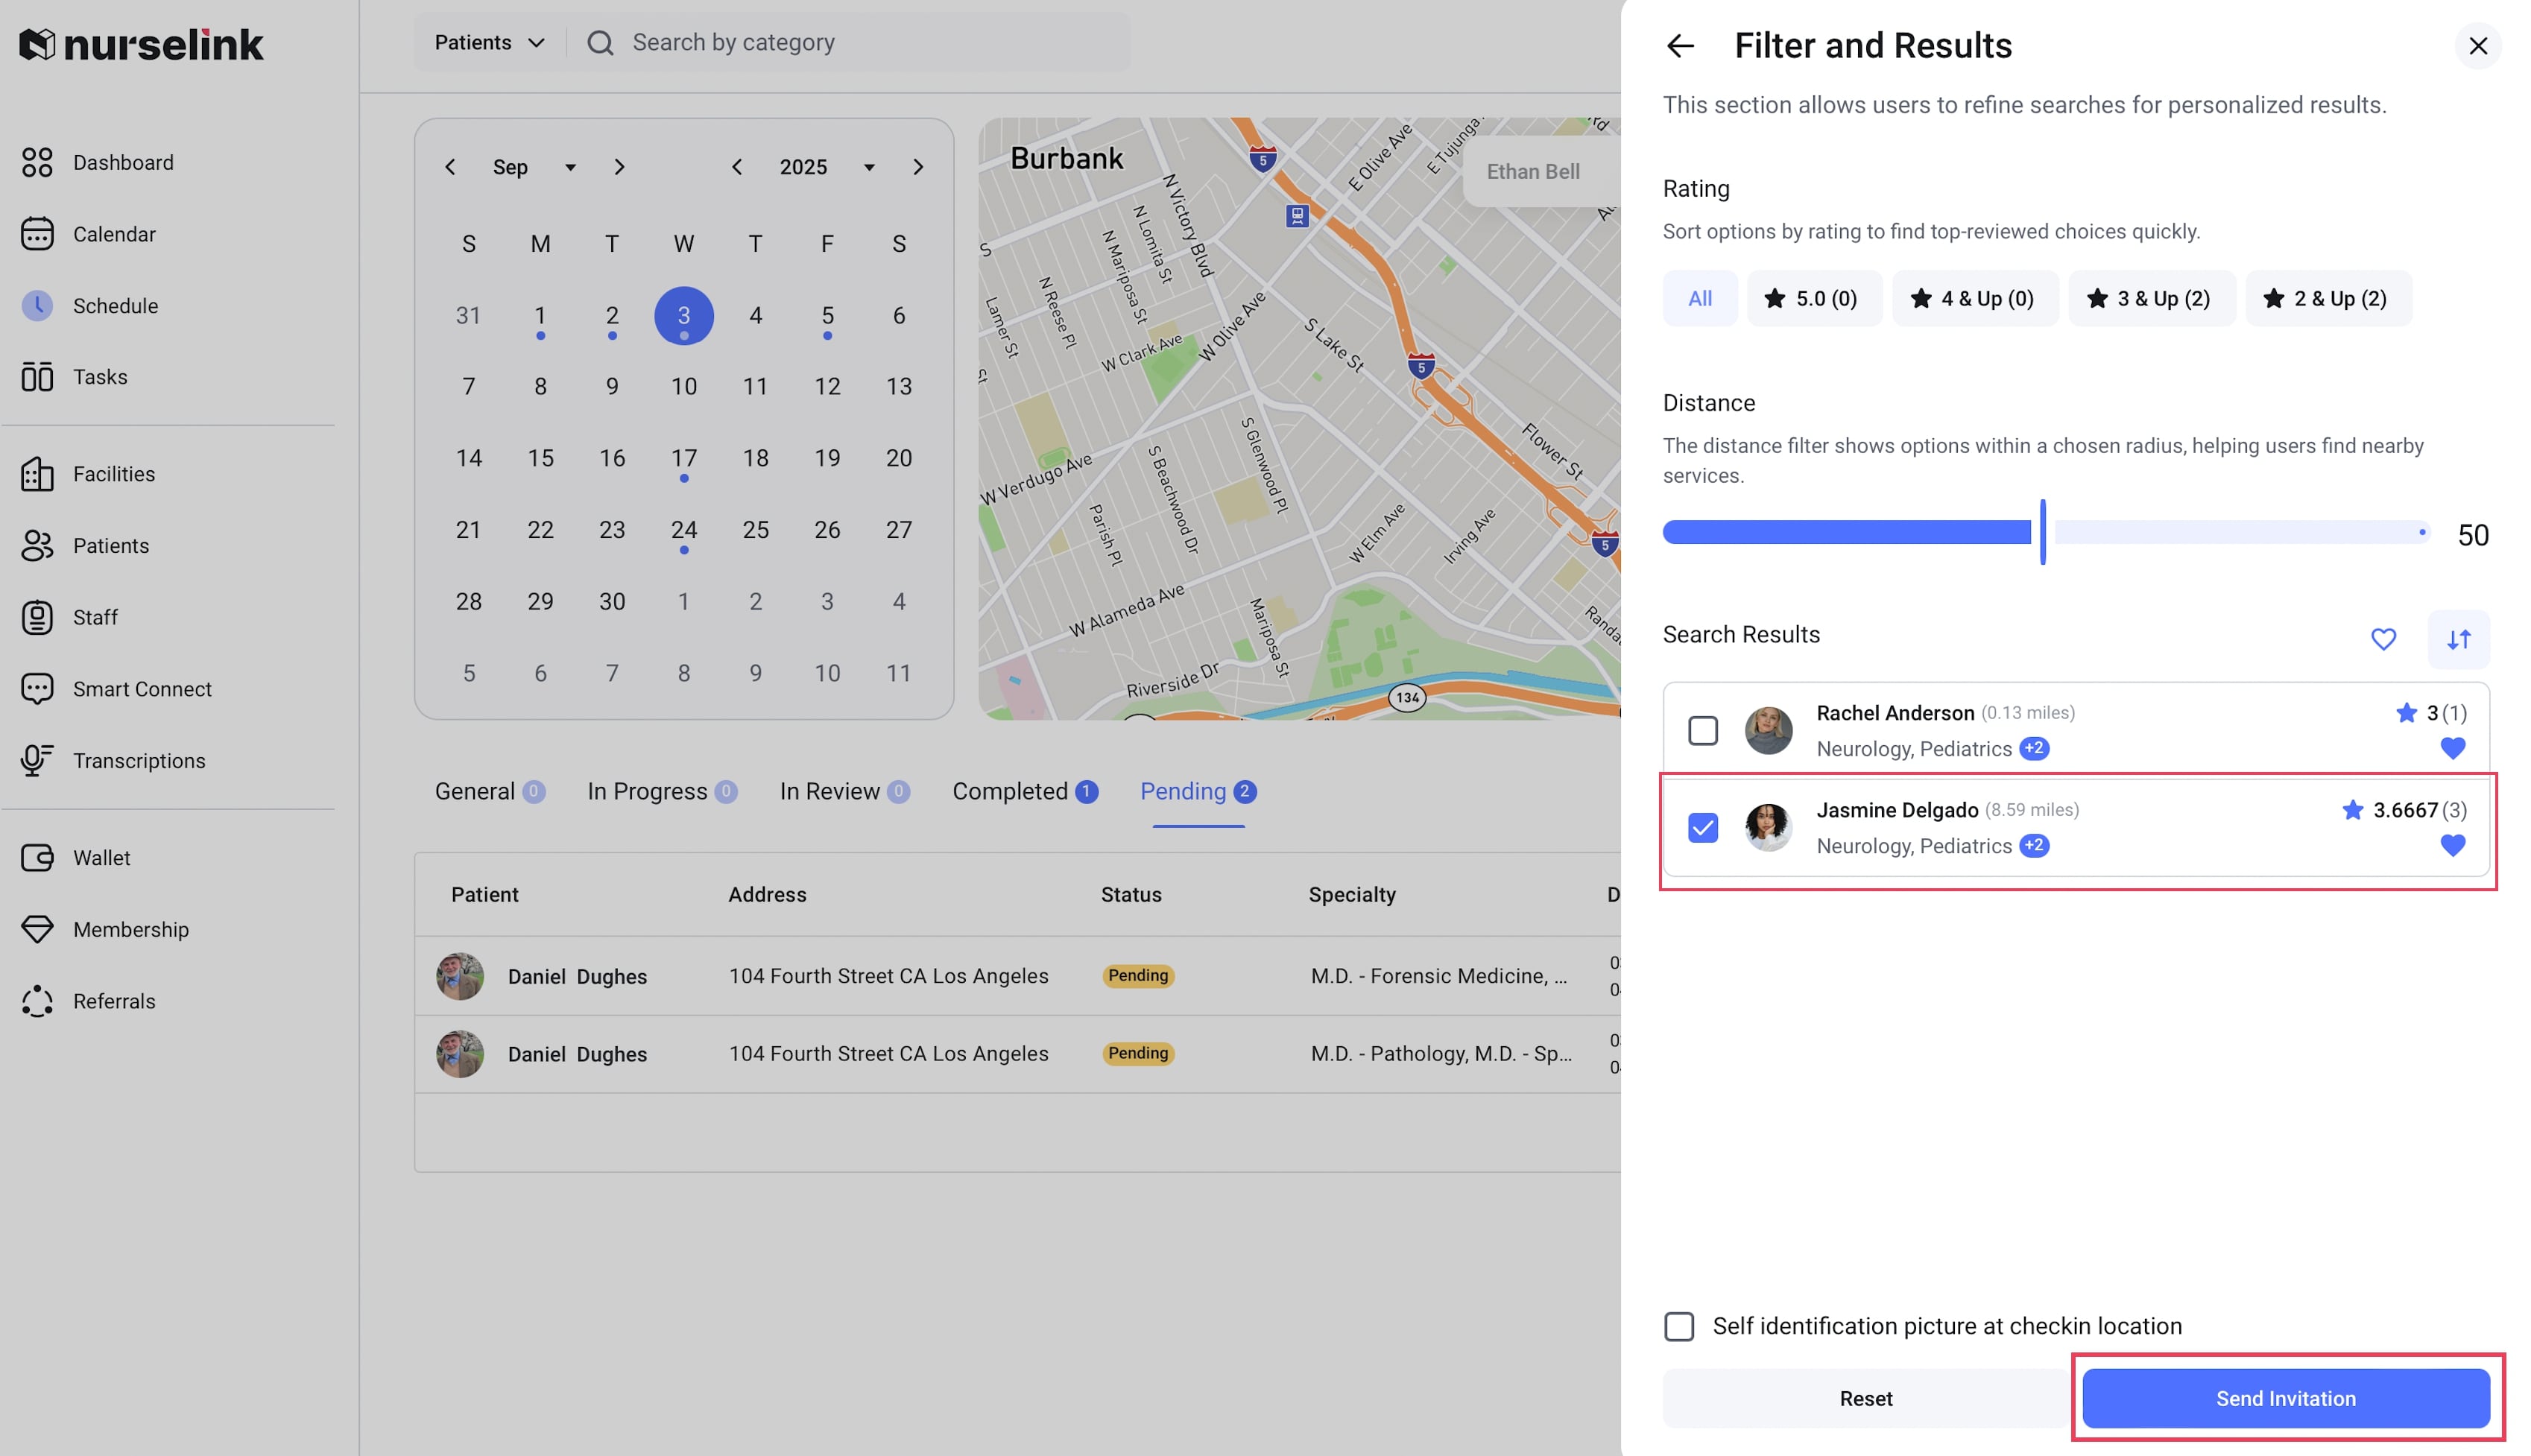Uncheck Jasmine Delgado's checkbox

pyautogui.click(x=1702, y=828)
